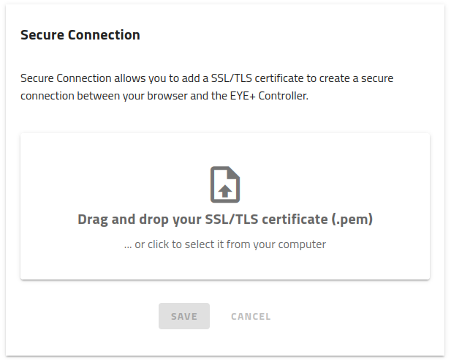Open file picker via the upload icon

pyautogui.click(x=225, y=184)
